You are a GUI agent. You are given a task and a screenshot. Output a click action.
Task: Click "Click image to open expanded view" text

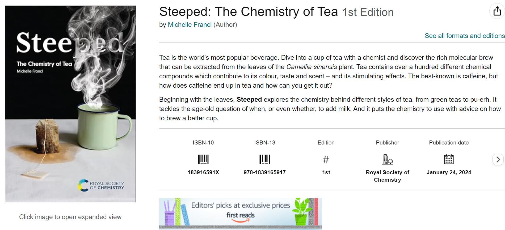pos(70,217)
